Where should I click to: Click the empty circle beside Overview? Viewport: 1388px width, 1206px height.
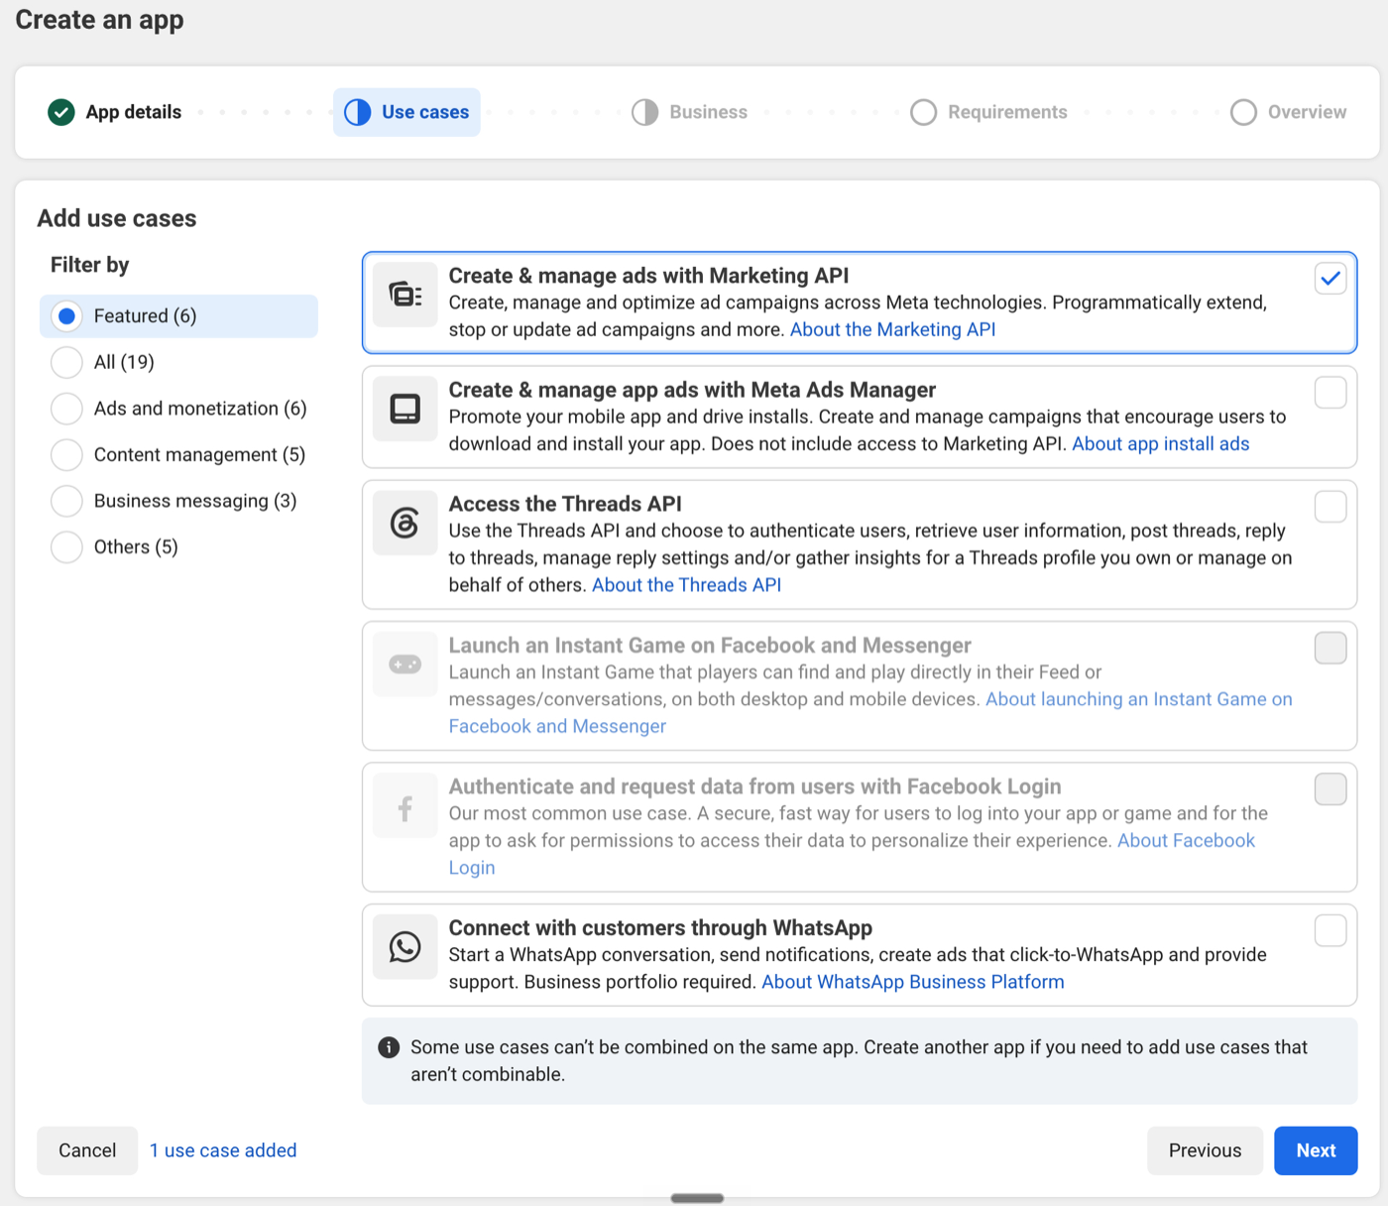coord(1244,112)
